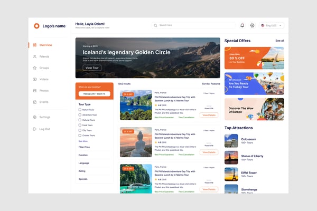
Task: Click View Details on second tour card
Action: [x=209, y=152]
